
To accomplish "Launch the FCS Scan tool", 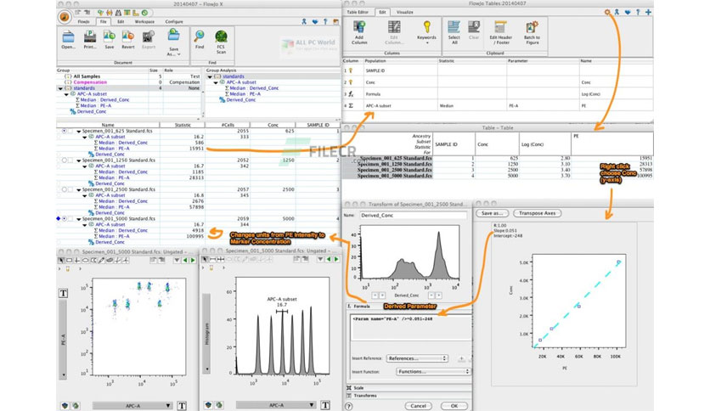I will coord(221,37).
